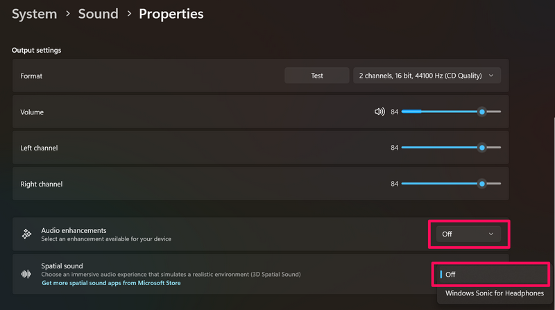The width and height of the screenshot is (555, 310).
Task: Click the Audio enhancements sparkle icon
Action: click(x=26, y=234)
